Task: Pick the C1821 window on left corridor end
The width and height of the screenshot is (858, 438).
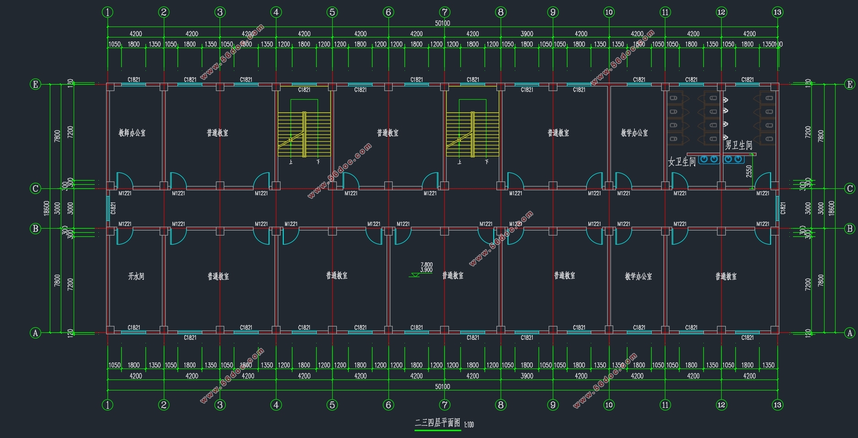Action: [108, 208]
